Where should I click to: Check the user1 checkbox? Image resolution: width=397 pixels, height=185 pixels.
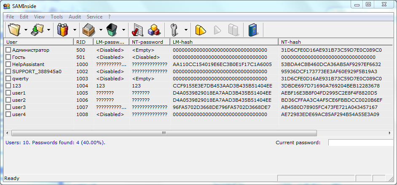[x=8, y=93]
